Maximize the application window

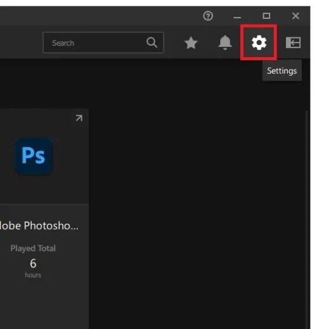pos(266,16)
